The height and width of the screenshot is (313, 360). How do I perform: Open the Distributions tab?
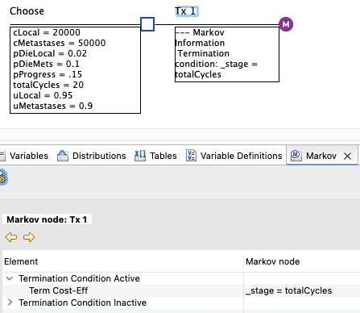[91, 156]
